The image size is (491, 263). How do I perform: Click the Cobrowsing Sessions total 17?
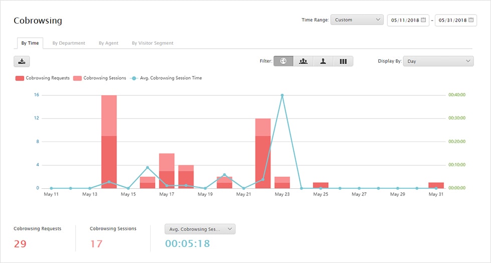point(96,244)
